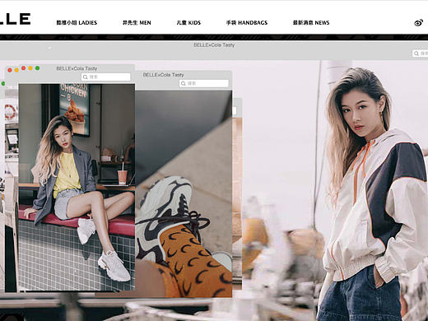Open the LADIES menu
Screen dimensions: 428x321
[77, 23]
